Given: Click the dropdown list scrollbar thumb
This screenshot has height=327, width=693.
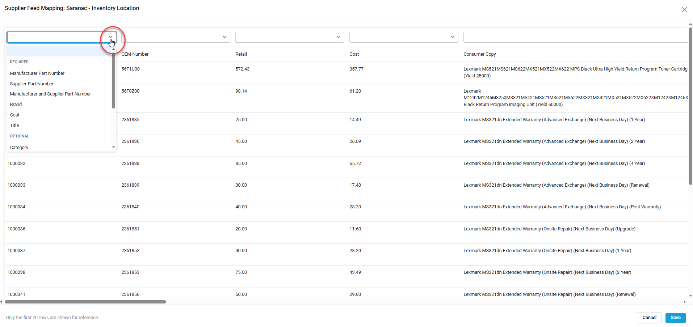Looking at the screenshot, I should [114, 80].
